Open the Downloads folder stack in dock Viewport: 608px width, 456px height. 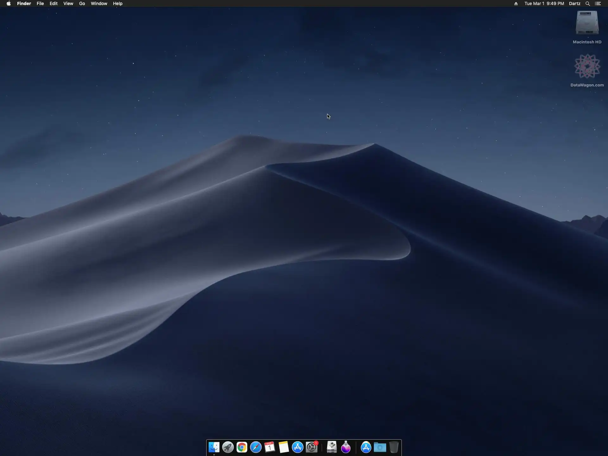coord(380,447)
